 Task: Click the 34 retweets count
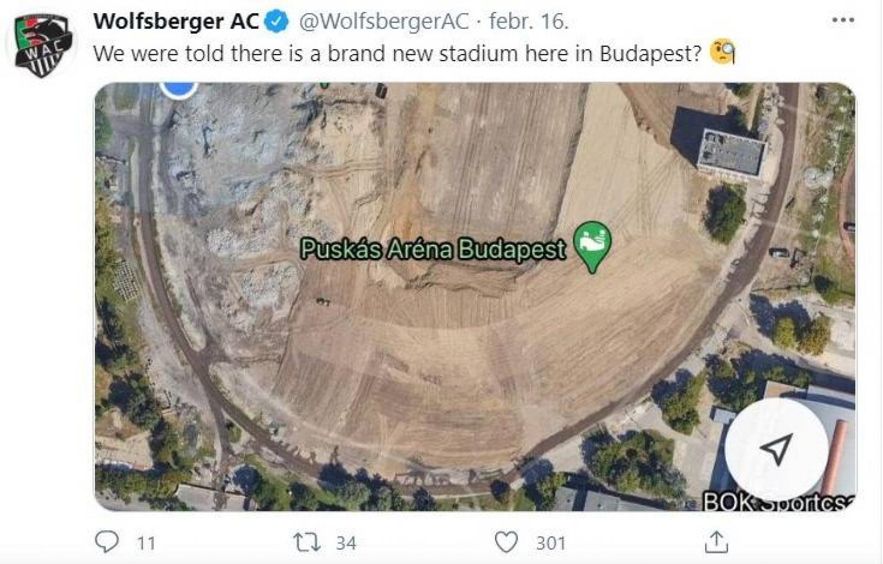pyautogui.click(x=346, y=543)
